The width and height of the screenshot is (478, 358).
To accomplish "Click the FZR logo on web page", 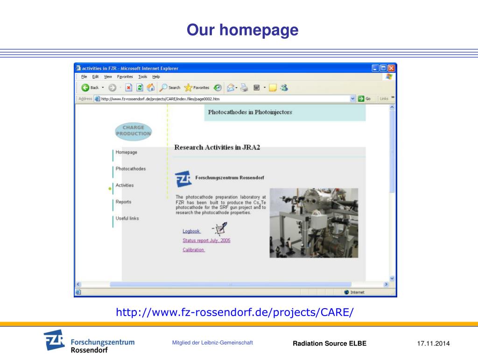I will [x=183, y=179].
